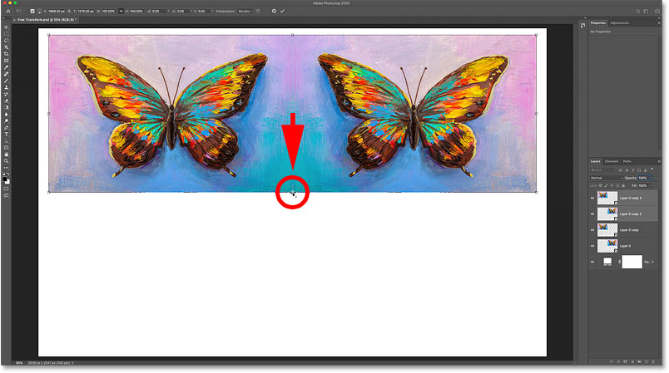Viewport: 669px width, 373px height.
Task: Toggle relative positioning triangle between X and Y
Action: [69, 11]
